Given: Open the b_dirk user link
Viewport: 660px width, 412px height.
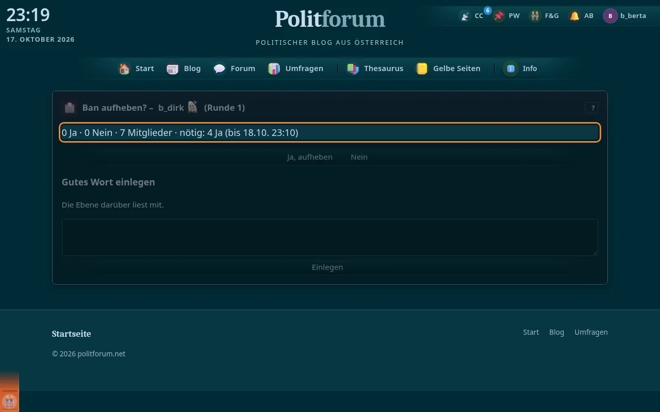Looking at the screenshot, I should coord(171,108).
